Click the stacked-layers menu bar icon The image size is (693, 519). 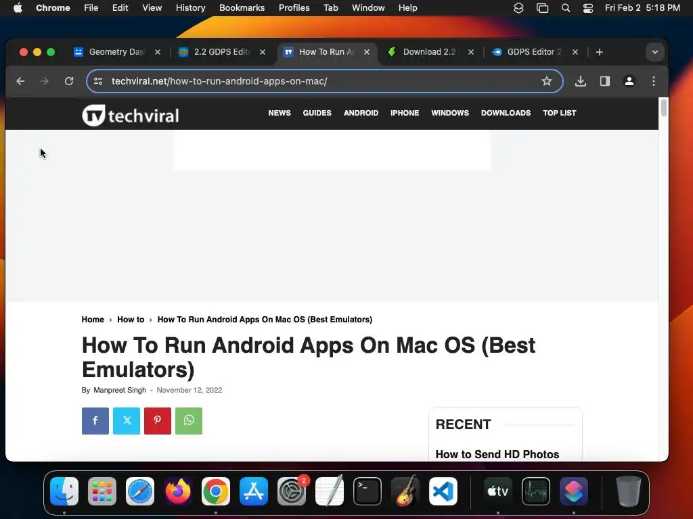(518, 7)
